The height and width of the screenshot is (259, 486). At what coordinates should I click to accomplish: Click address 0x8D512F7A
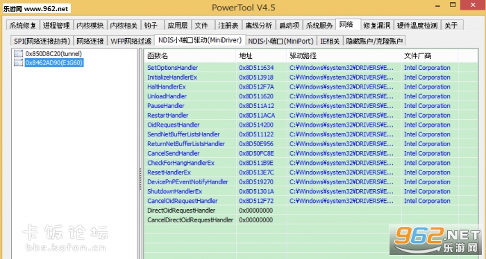coord(256,87)
